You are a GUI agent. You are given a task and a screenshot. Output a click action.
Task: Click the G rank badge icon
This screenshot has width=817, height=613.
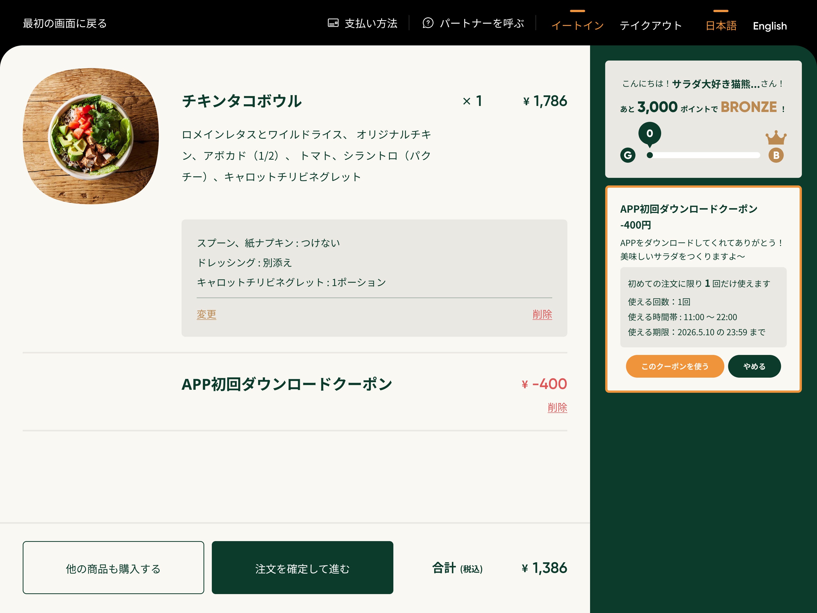[x=628, y=155]
